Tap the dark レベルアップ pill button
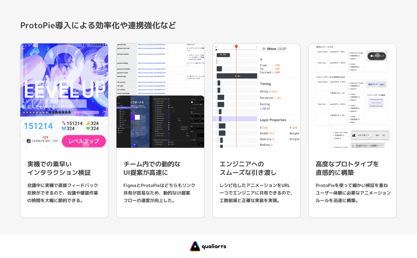This screenshot has height=258, width=417. [377, 56]
